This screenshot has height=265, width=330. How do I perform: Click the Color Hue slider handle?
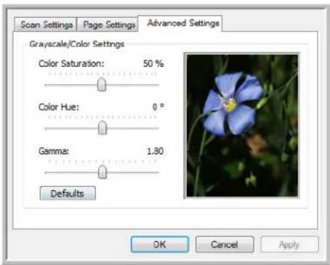pos(102,128)
